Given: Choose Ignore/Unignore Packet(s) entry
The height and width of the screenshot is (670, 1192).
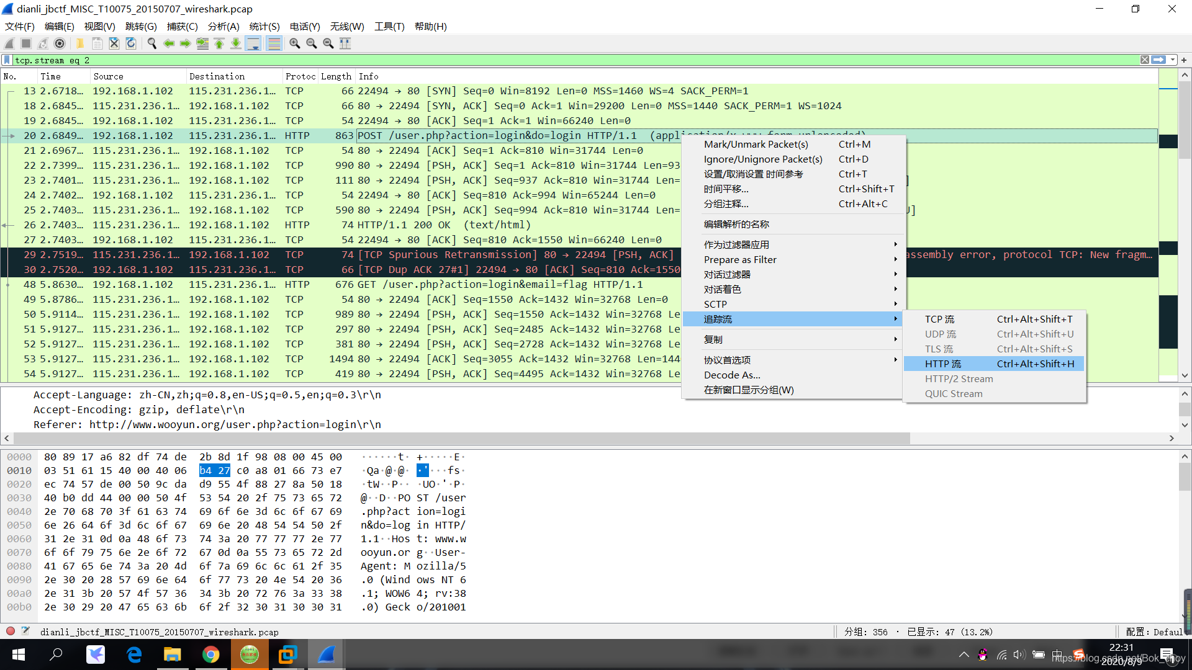Looking at the screenshot, I should 793,159.
